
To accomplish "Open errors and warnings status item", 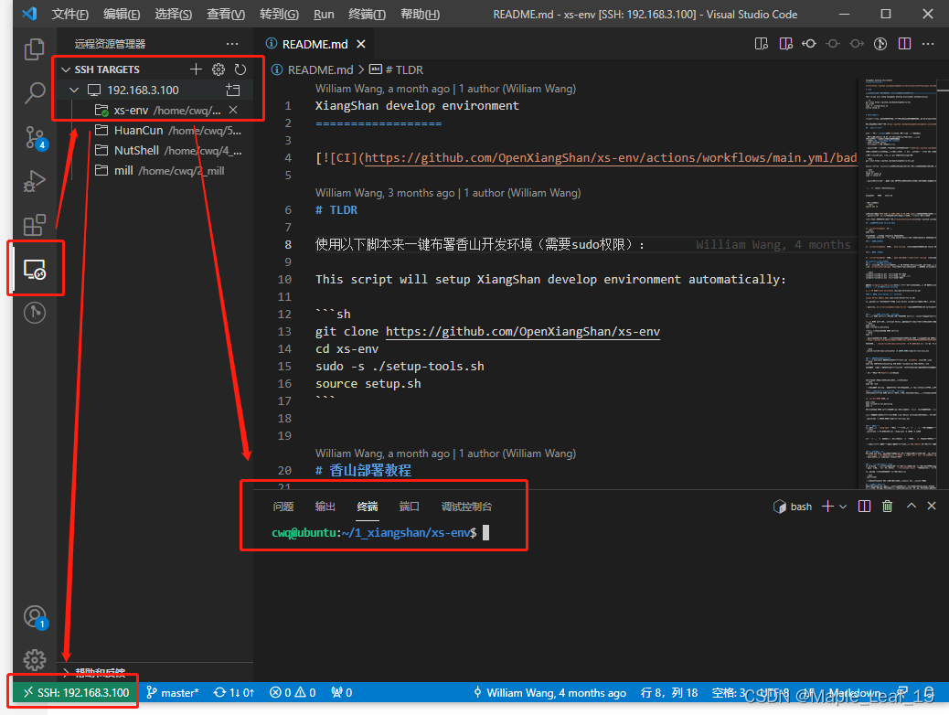I will pos(293,693).
